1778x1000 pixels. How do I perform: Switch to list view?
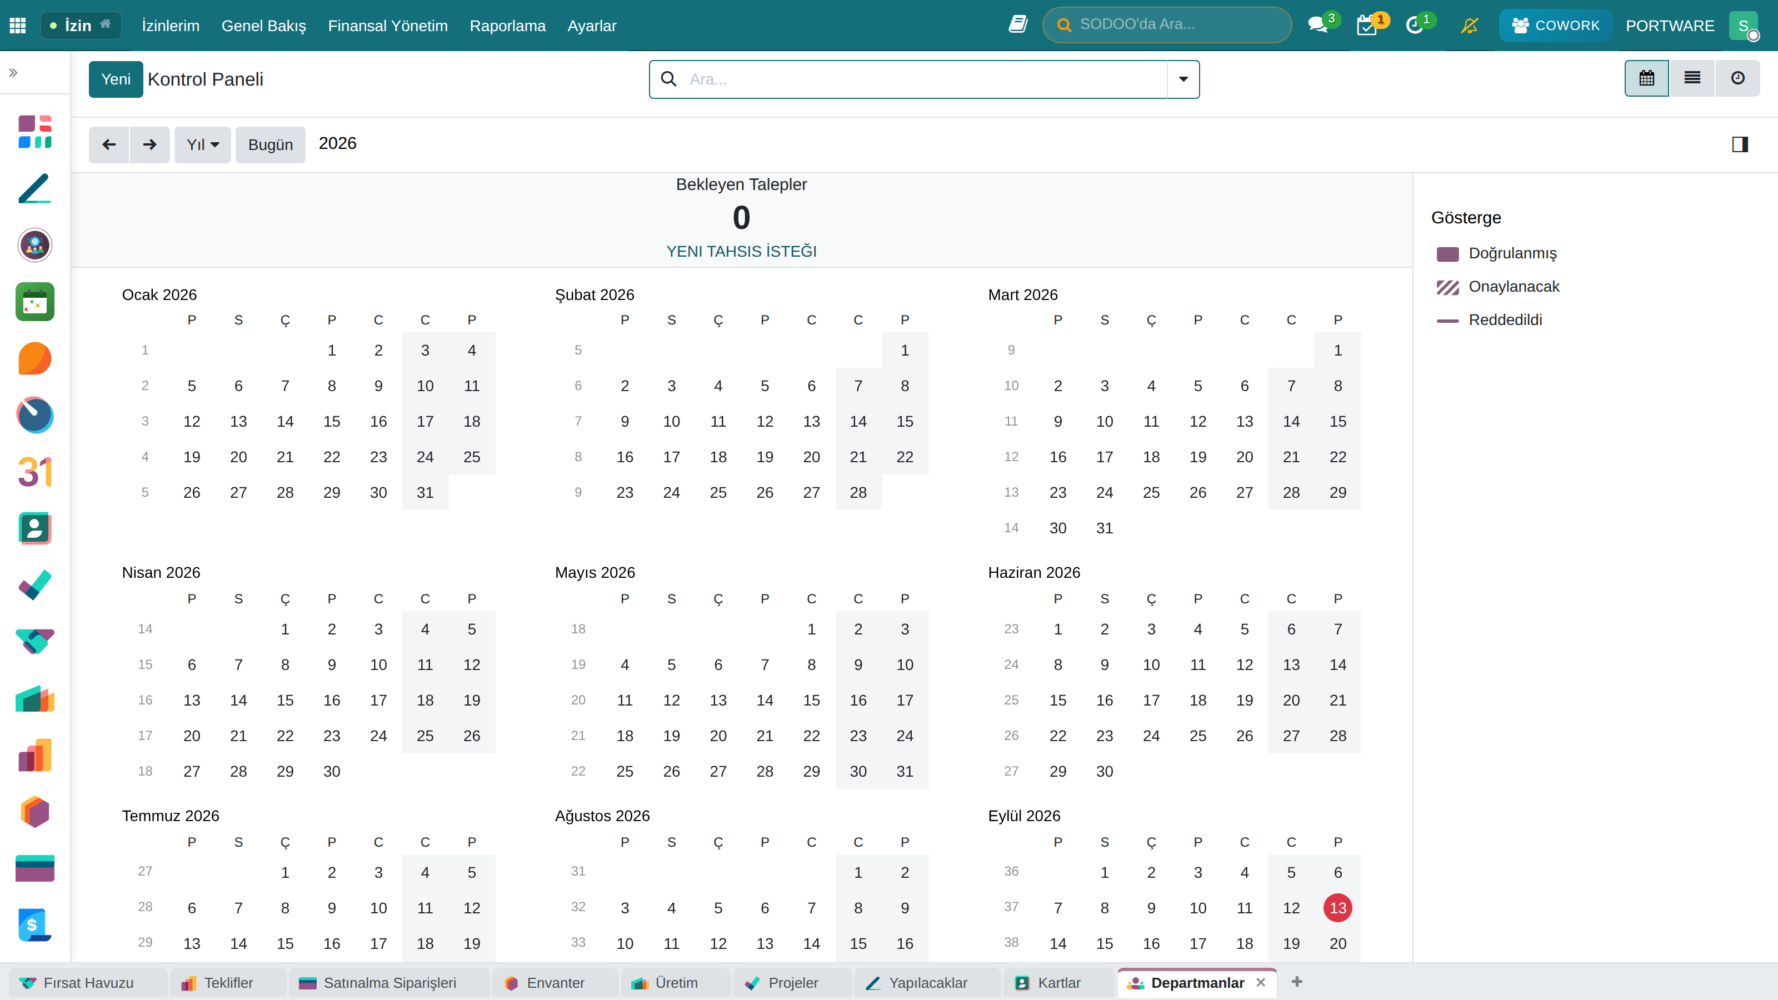point(1692,78)
